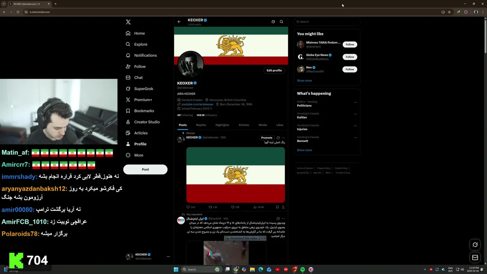Switch to the Replies tab
This screenshot has width=487, height=274.
(201, 125)
